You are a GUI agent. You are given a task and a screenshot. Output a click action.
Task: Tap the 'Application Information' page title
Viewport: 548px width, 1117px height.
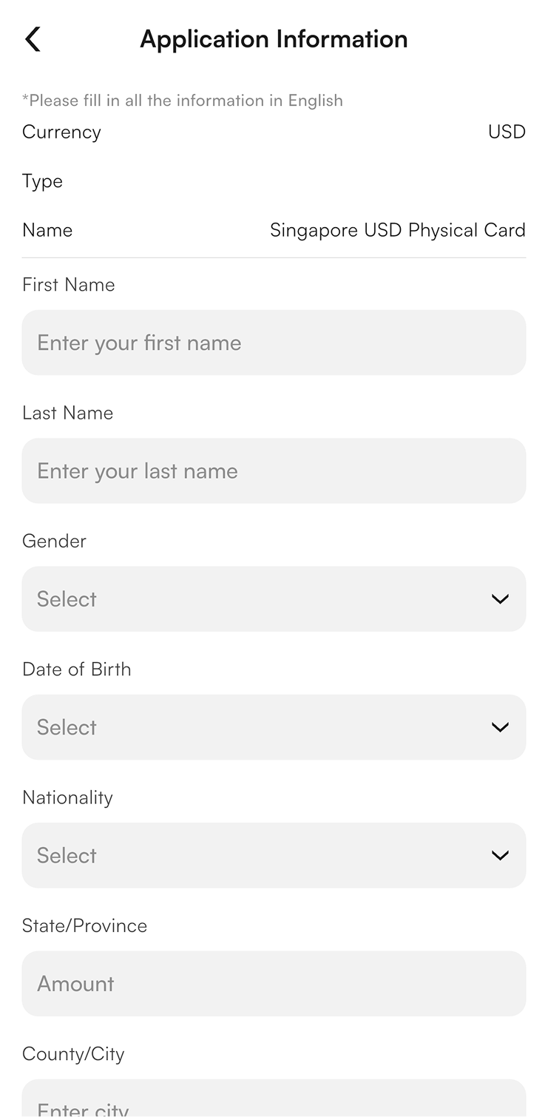274,38
